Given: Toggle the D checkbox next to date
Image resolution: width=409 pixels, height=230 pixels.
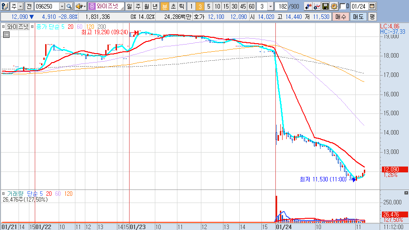Looking at the screenshot, I should coord(343,6).
